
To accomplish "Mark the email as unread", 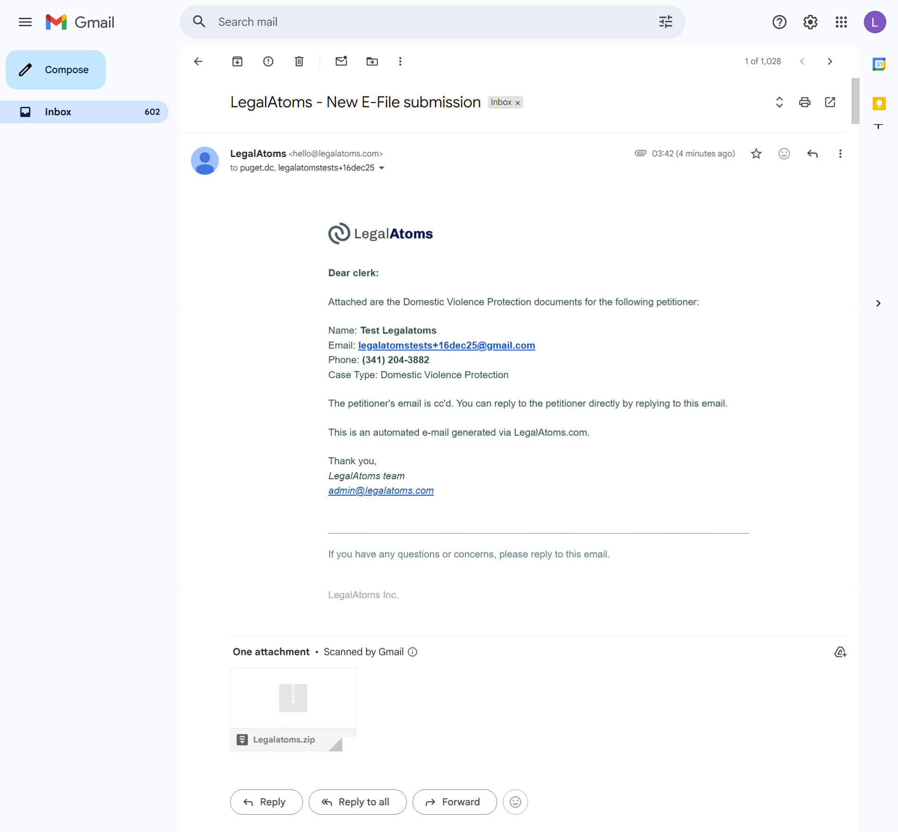I will click(x=341, y=61).
